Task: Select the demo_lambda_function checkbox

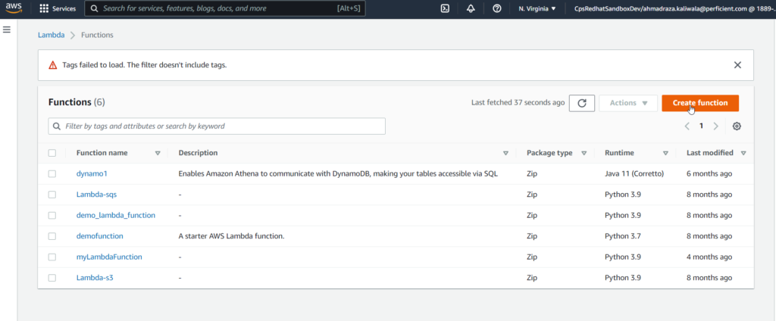Action: [52, 215]
